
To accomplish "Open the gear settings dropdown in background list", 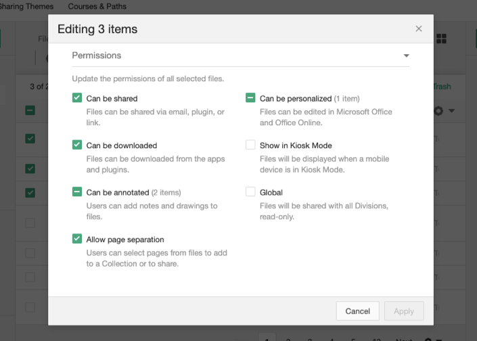I will (444, 111).
